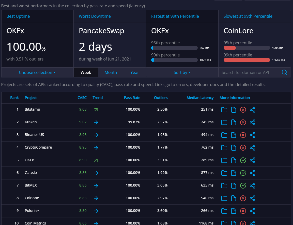Switch to the Year tab
The image size is (293, 225).
click(x=134, y=72)
